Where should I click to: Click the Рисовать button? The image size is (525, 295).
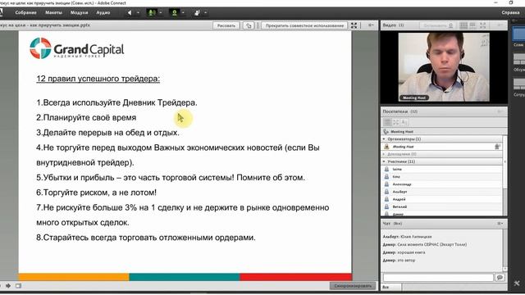(226, 25)
